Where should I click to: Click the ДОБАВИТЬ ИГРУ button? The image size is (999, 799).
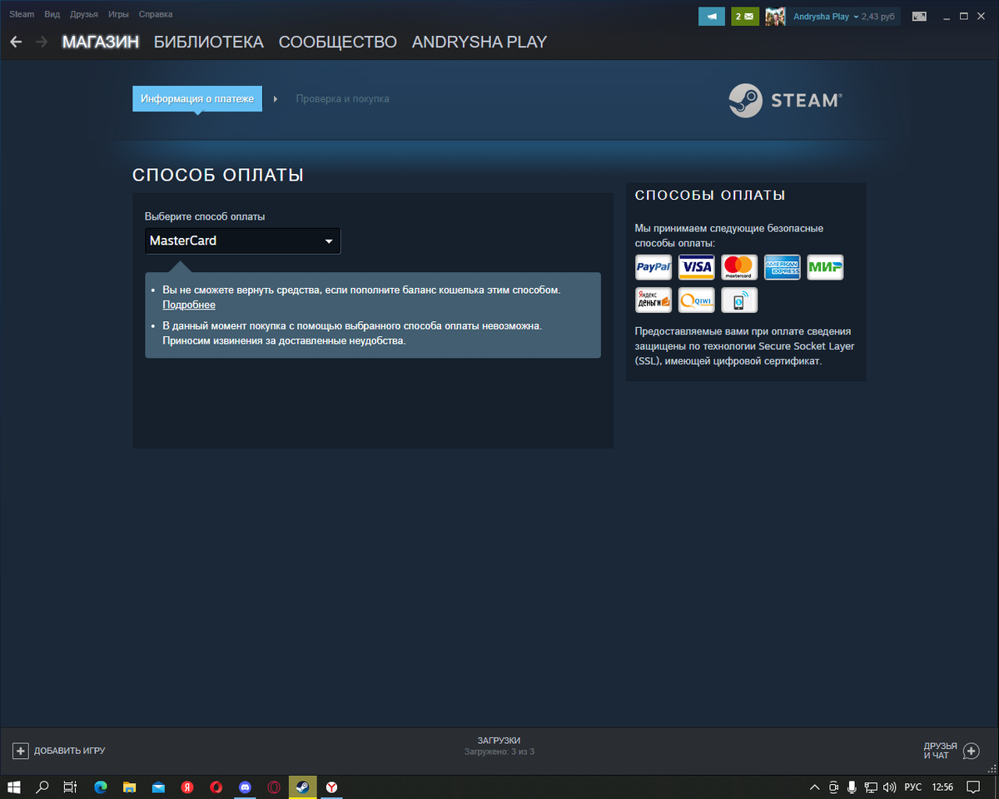[59, 751]
